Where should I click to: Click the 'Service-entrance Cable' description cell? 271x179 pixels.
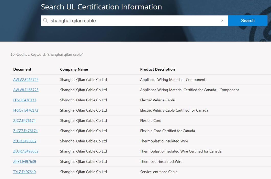pyautogui.click(x=159, y=172)
